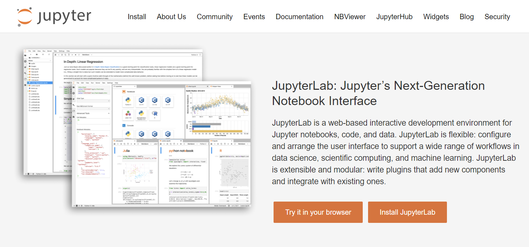The width and height of the screenshot is (529, 247).
Task: Click the paragraph describing JupyterLab as web-based
Action: coord(395,152)
